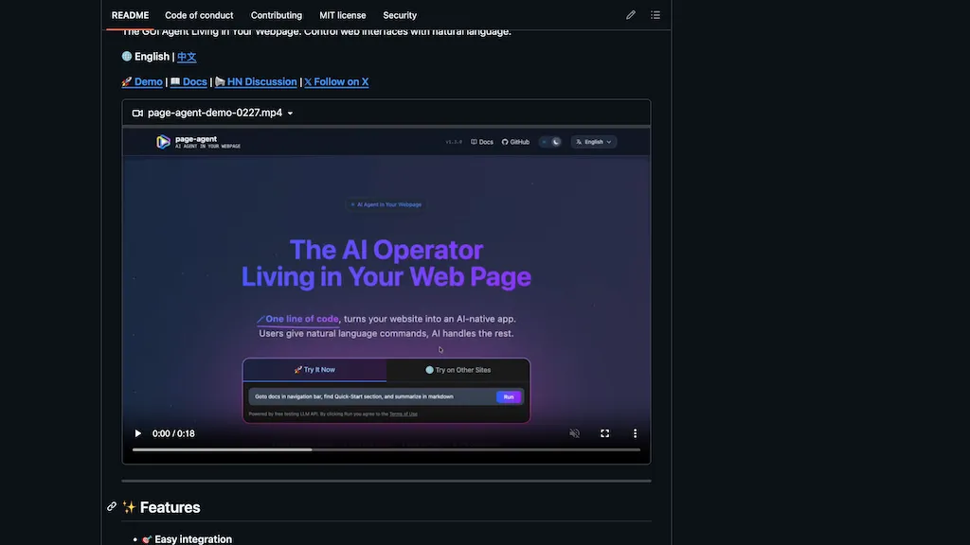Click the command input field in demo

[x=371, y=396]
